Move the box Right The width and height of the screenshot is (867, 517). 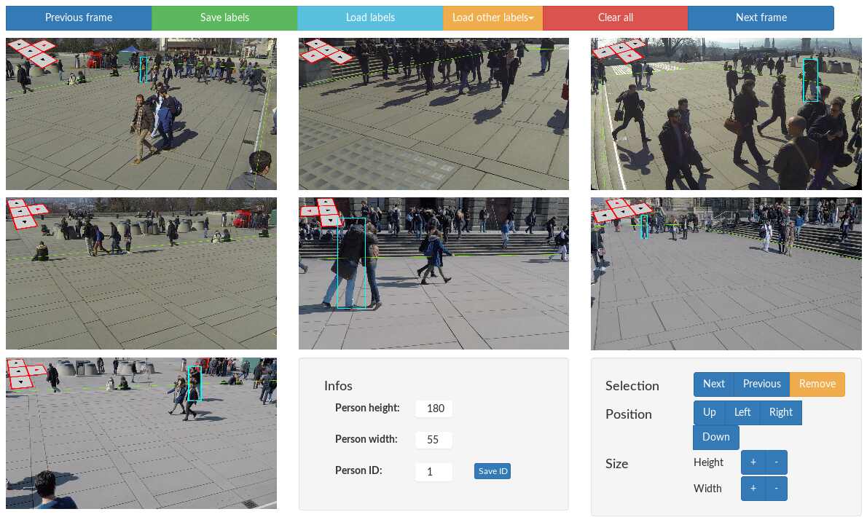click(x=781, y=413)
